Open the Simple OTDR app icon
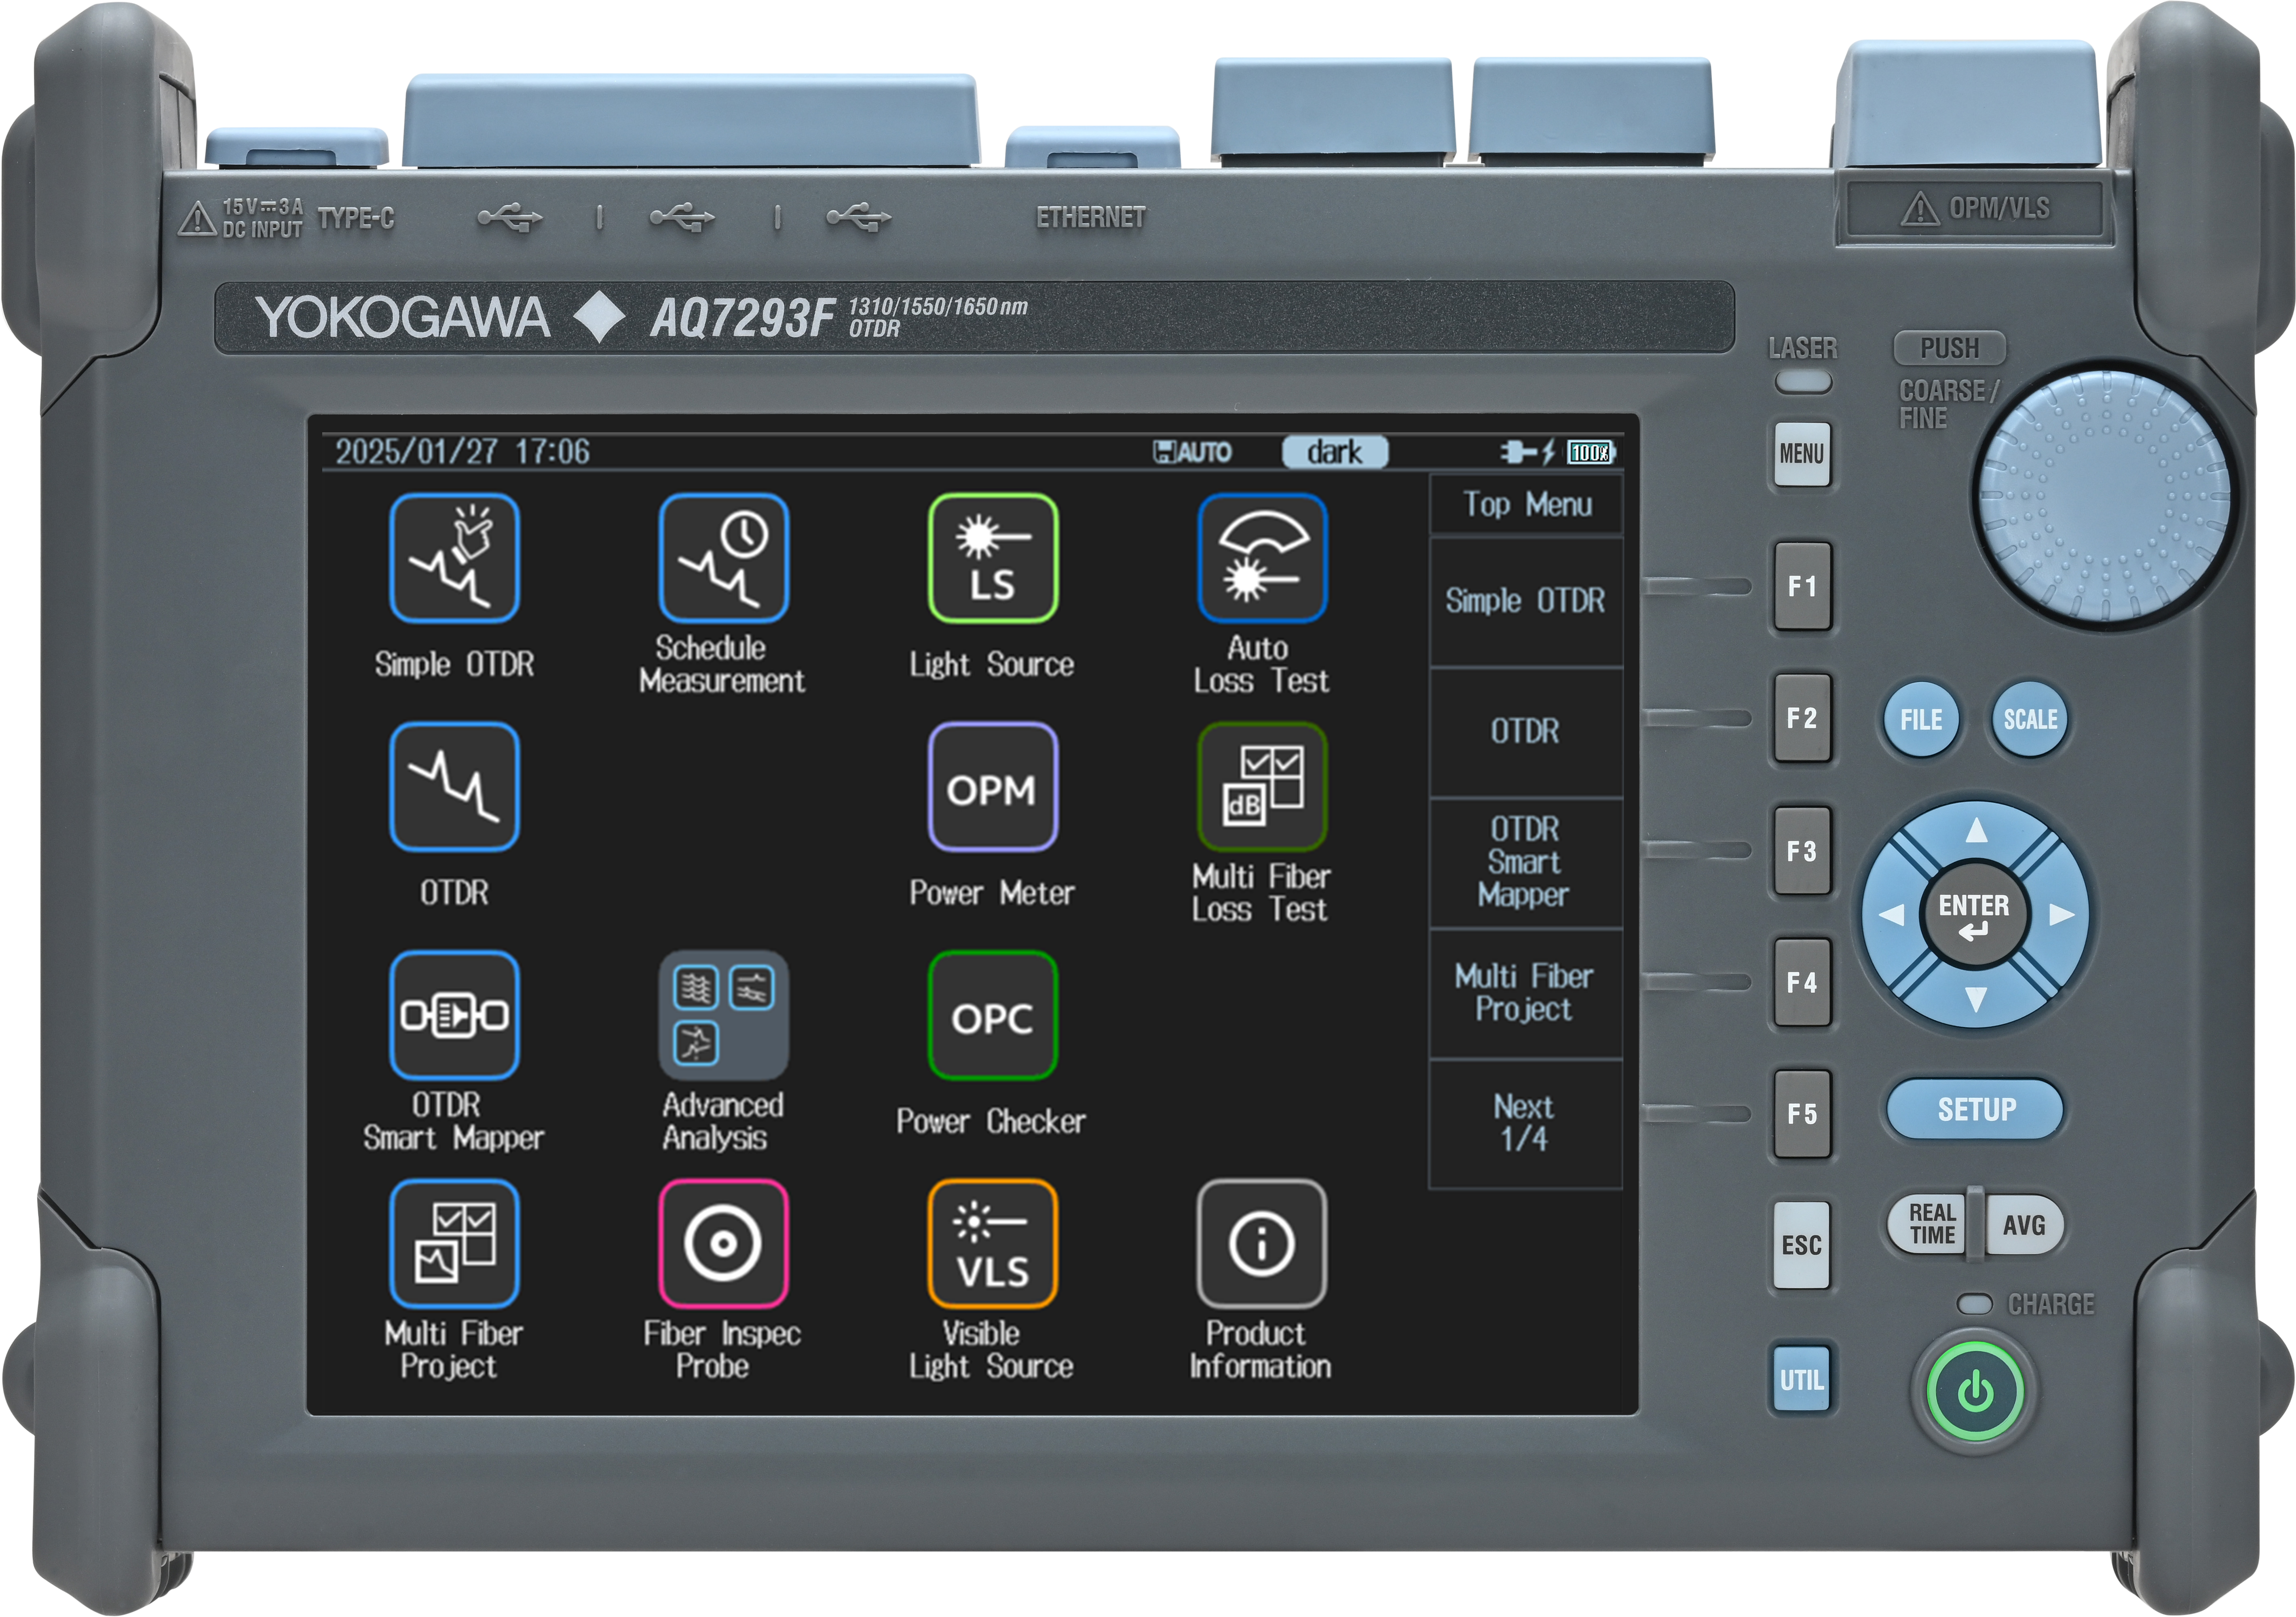2296x1617 pixels. 454,558
